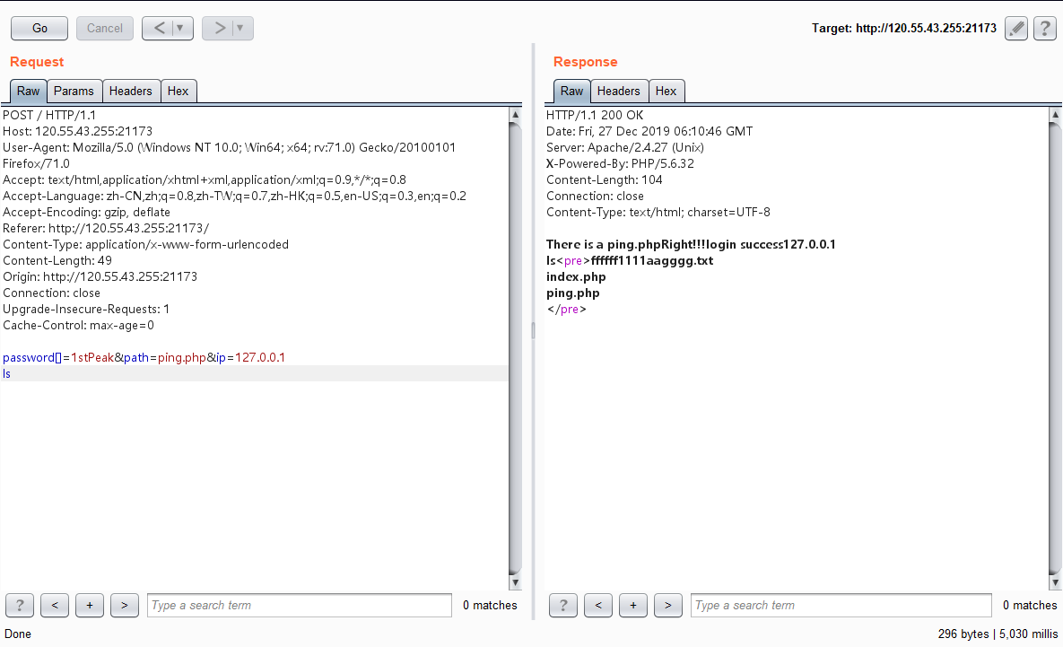Click response pane scroll-up arrow
Viewport: 1063px width, 647px height.
[1056, 115]
